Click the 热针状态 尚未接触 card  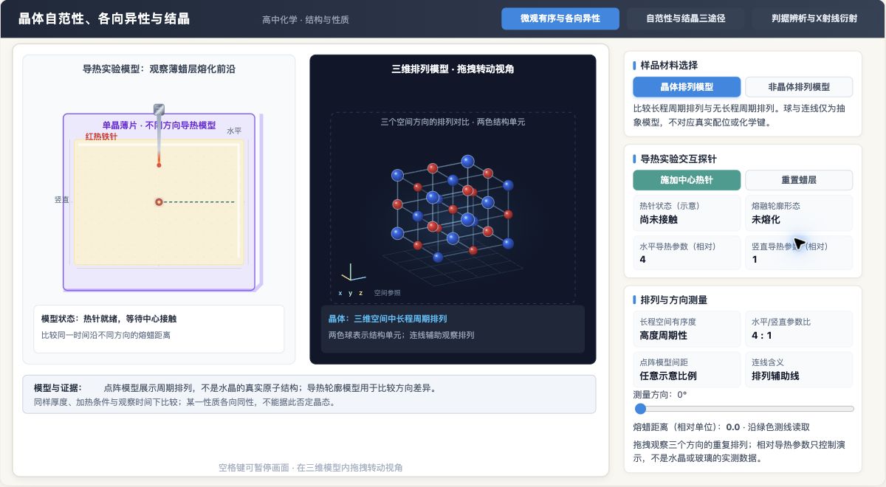click(687, 213)
